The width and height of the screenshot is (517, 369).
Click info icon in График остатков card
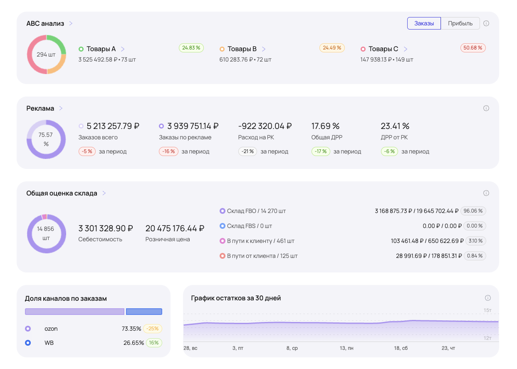pos(488,298)
